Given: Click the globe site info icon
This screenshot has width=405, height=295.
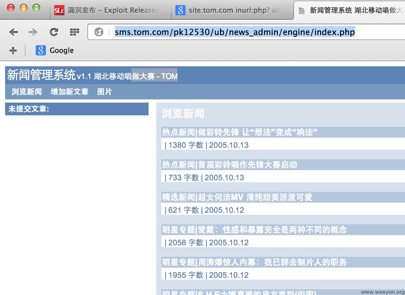Looking at the screenshot, I should [x=99, y=32].
